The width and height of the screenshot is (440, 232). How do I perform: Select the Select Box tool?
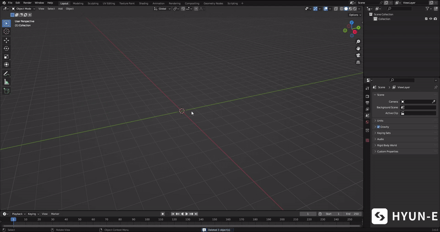pos(7,23)
